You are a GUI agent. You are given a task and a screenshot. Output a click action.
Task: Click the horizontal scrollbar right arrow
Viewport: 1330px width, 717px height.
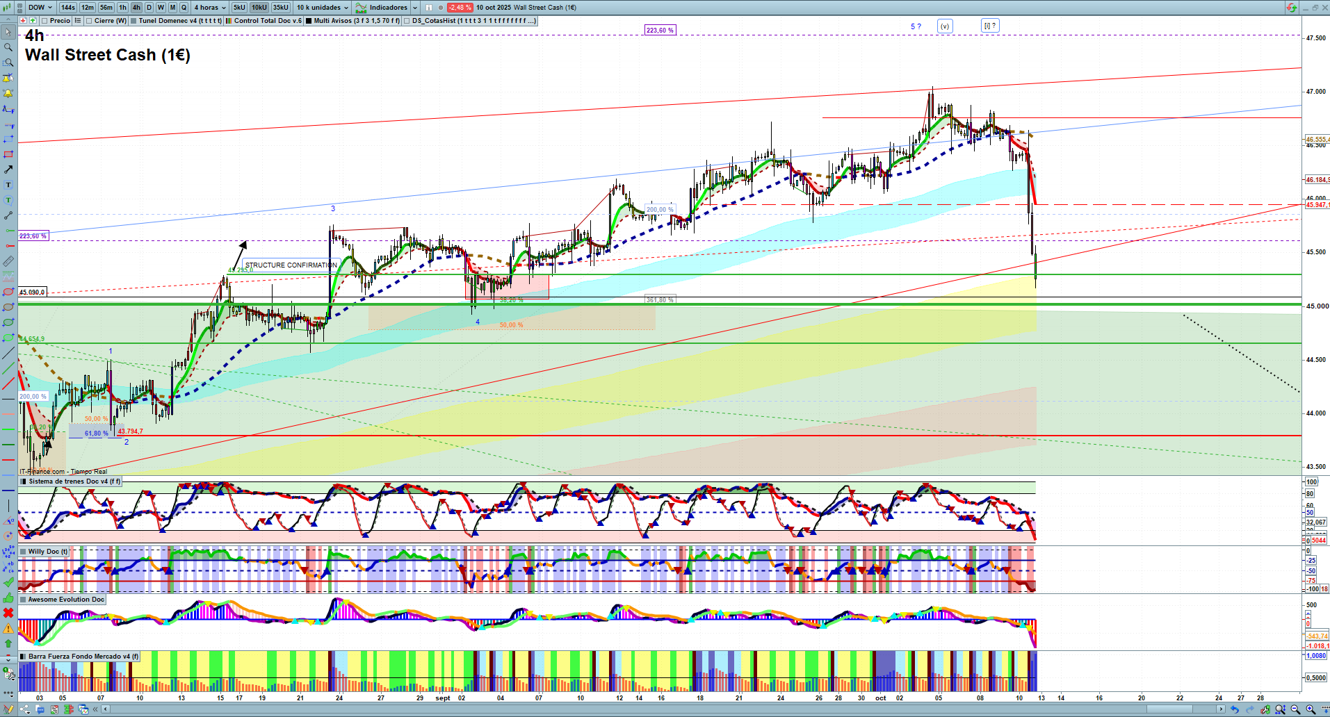click(x=1221, y=709)
